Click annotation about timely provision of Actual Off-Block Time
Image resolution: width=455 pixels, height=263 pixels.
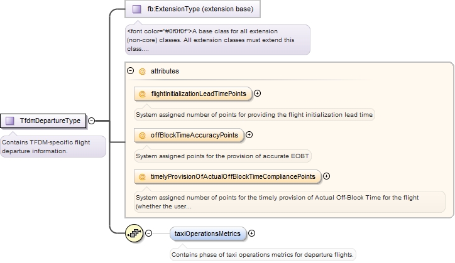pyautogui.click(x=290, y=202)
